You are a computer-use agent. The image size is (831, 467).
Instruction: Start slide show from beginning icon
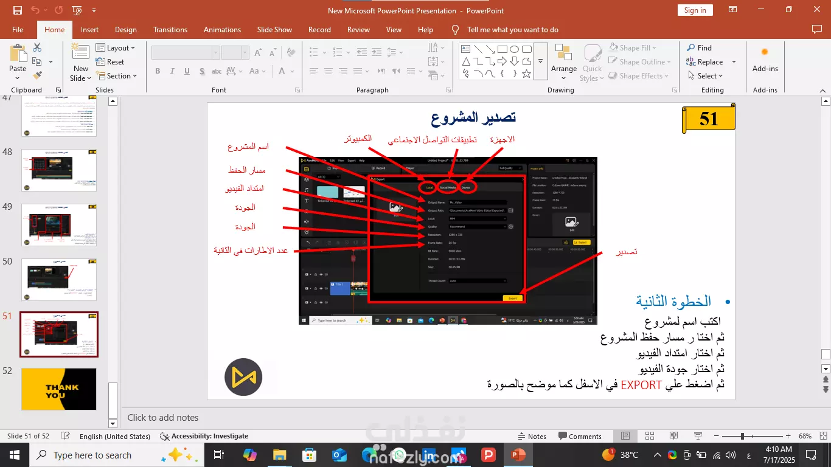(x=75, y=10)
